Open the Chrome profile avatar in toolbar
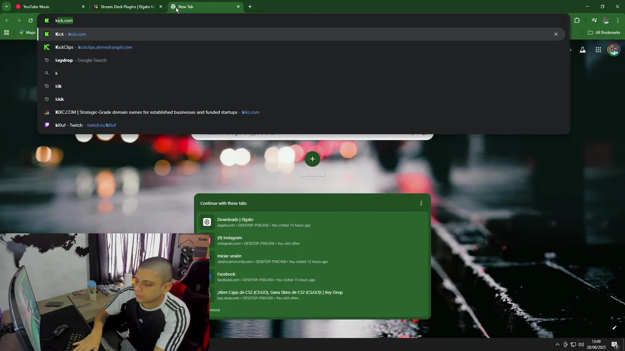 (606, 20)
